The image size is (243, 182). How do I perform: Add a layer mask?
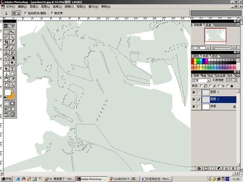pos(206,168)
